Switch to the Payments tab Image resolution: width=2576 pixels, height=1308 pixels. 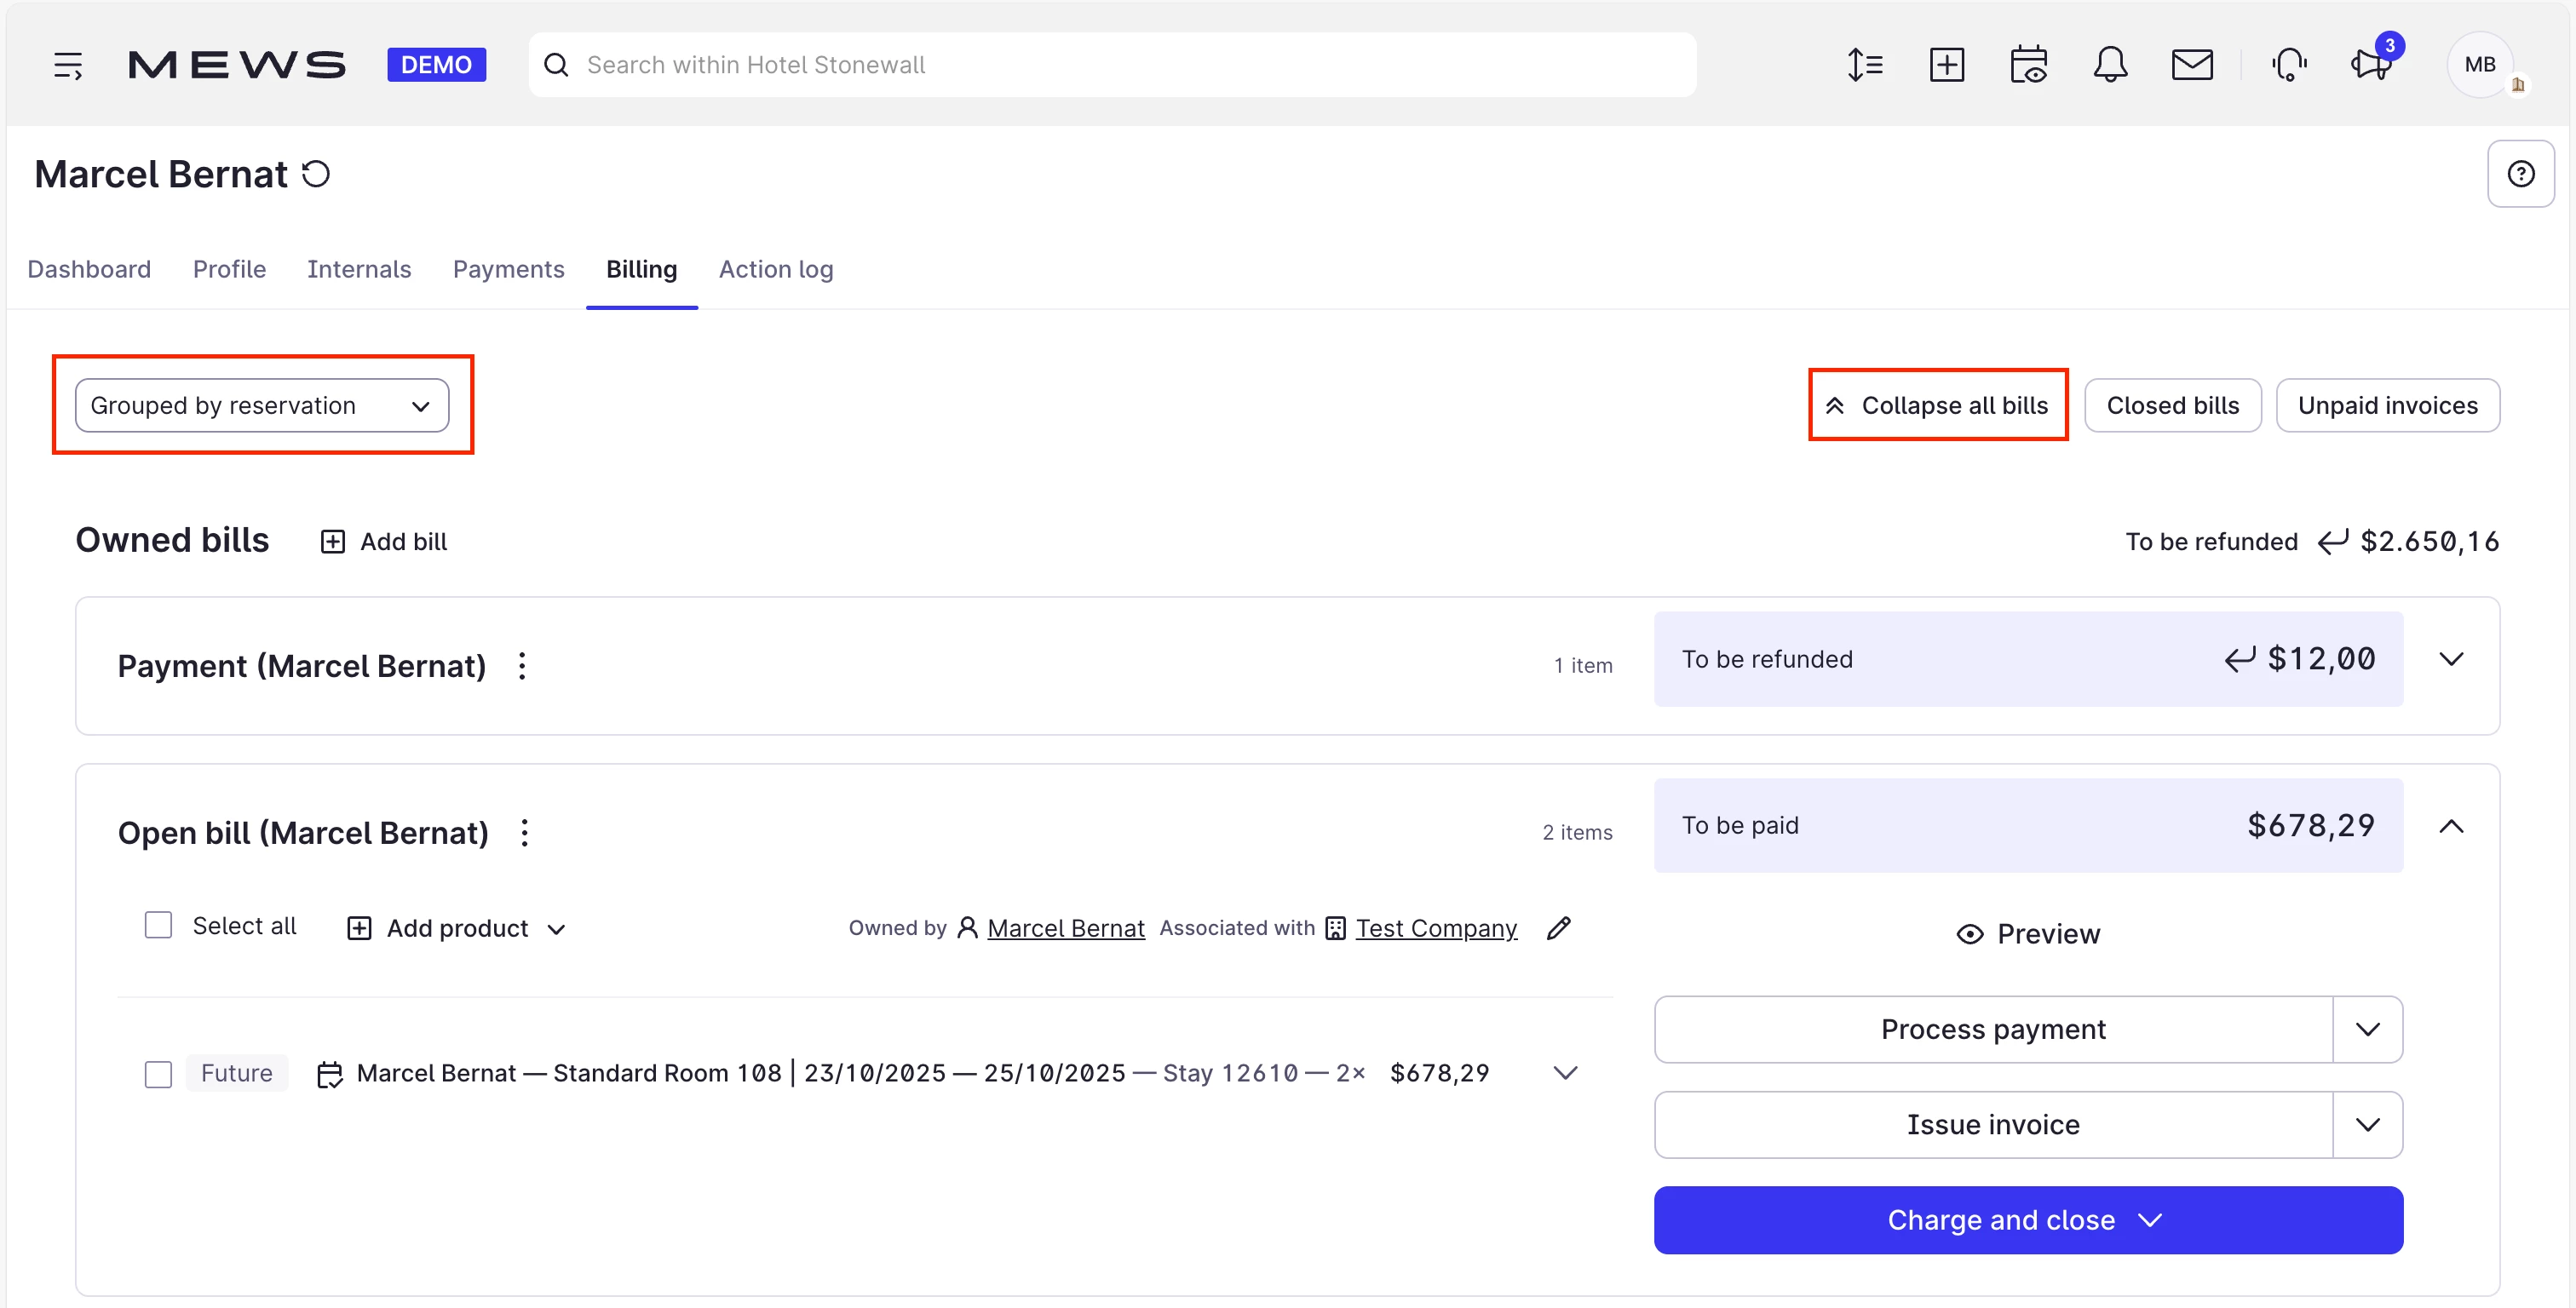click(508, 269)
